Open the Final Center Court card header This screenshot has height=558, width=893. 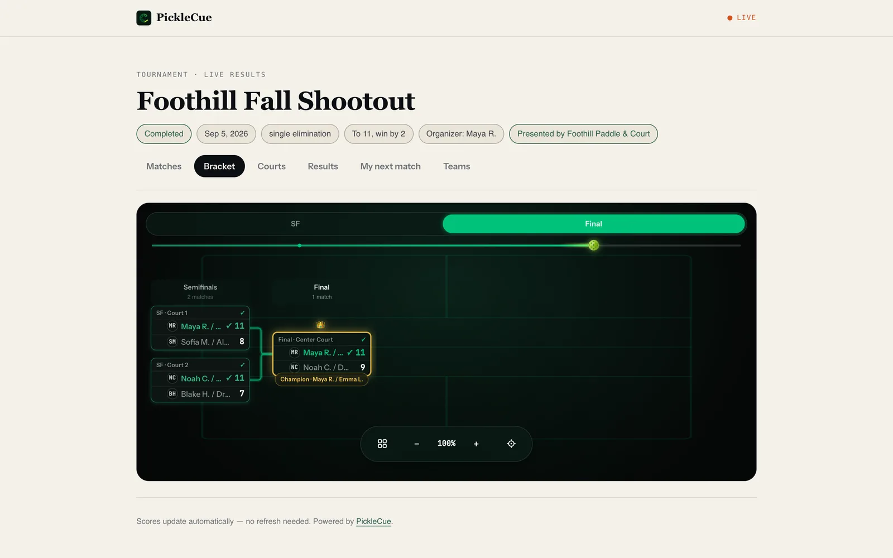point(321,339)
